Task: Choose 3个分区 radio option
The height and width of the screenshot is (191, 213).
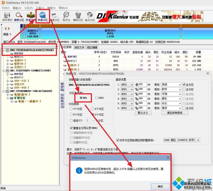Action: [x=71, y=109]
